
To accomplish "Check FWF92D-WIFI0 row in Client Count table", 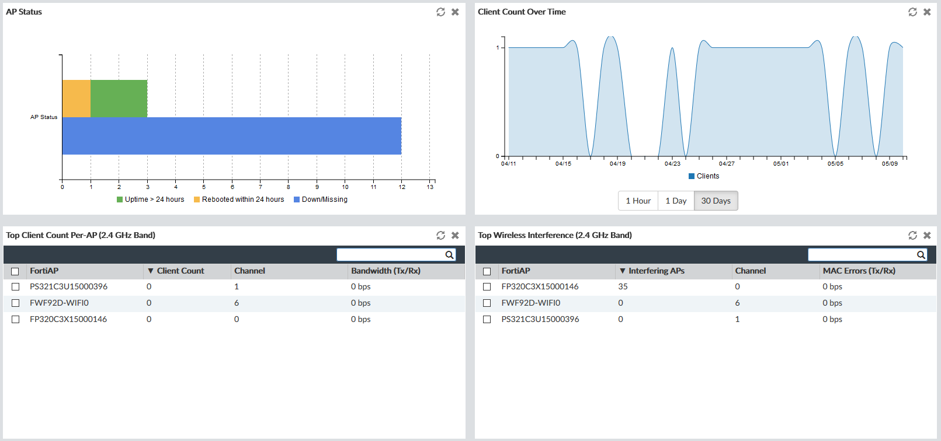I will (15, 303).
